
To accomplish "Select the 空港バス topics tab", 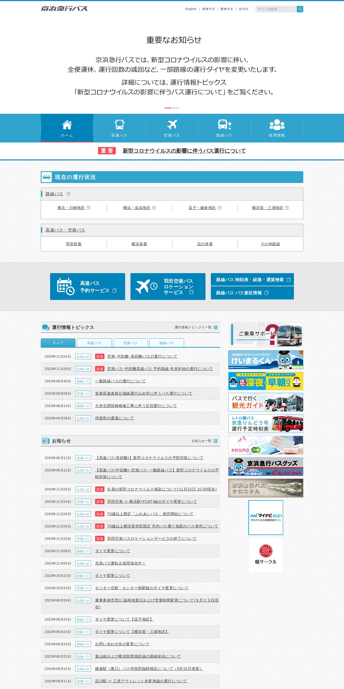I will (x=130, y=343).
